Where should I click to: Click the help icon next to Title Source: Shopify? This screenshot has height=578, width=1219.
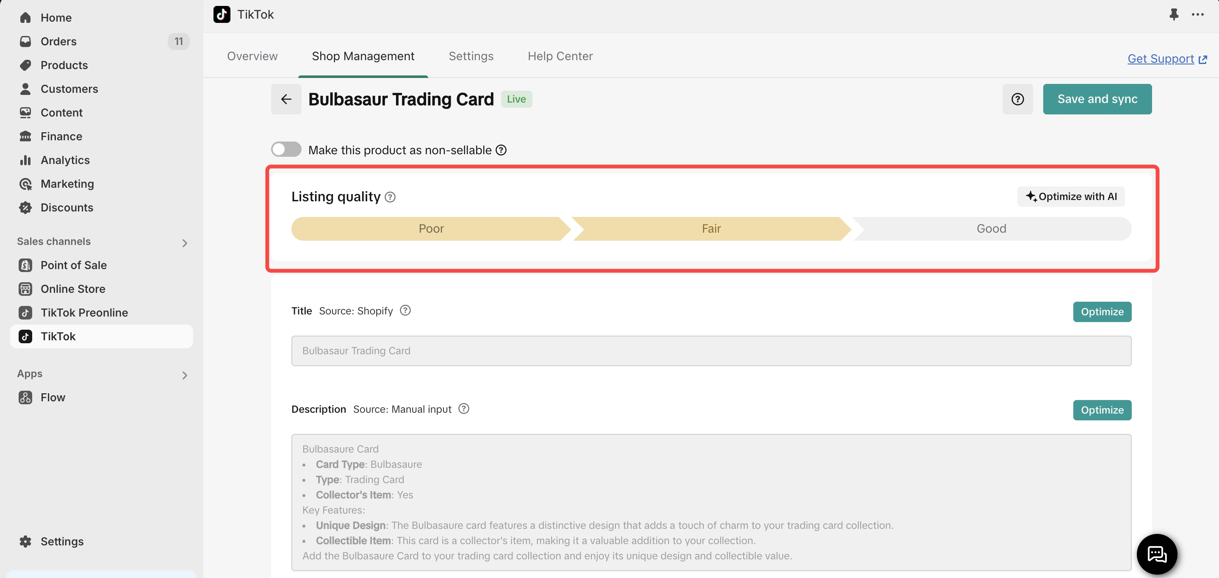(x=405, y=311)
